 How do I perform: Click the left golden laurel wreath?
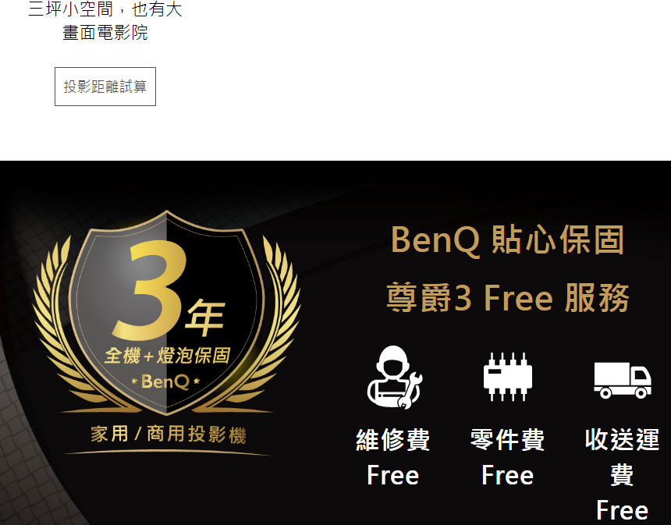(64, 325)
